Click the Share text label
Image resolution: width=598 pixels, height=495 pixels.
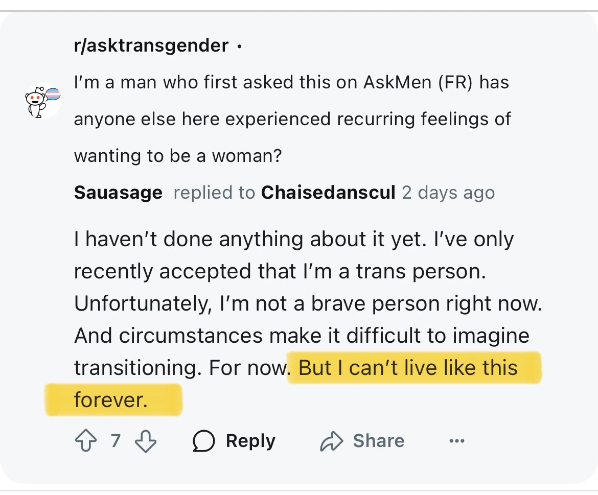click(378, 441)
